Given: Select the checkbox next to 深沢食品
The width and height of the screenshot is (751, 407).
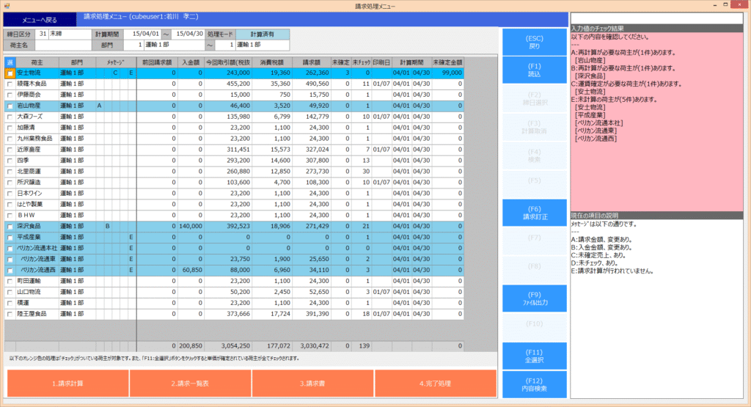Looking at the screenshot, I should 10,227.
